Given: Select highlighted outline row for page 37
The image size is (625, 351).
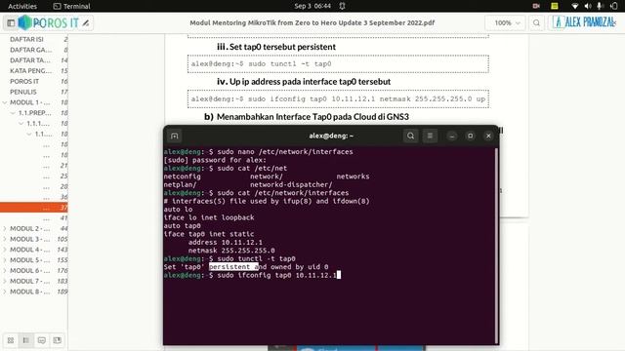Looking at the screenshot, I should [x=34, y=208].
